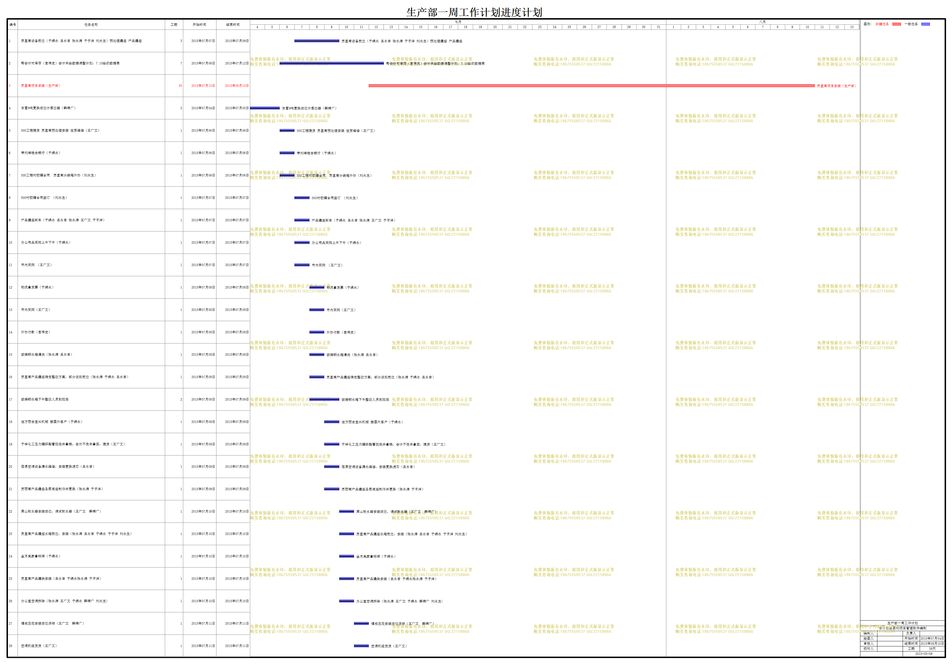The height and width of the screenshot is (664, 952).
Task: Click the 开始时间 column header
Action: [x=199, y=24]
